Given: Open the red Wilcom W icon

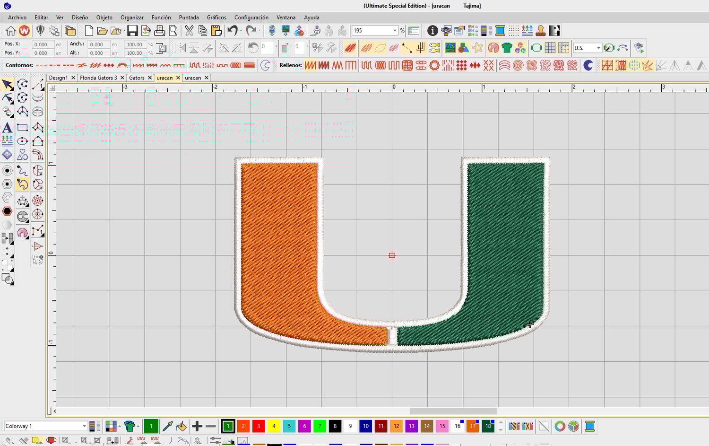Looking at the screenshot, I should pyautogui.click(x=24, y=31).
